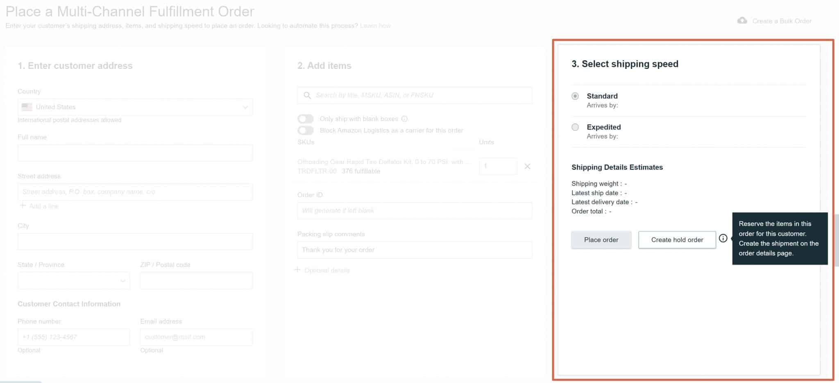
Task: Focus the Phone number field
Action: [74, 337]
